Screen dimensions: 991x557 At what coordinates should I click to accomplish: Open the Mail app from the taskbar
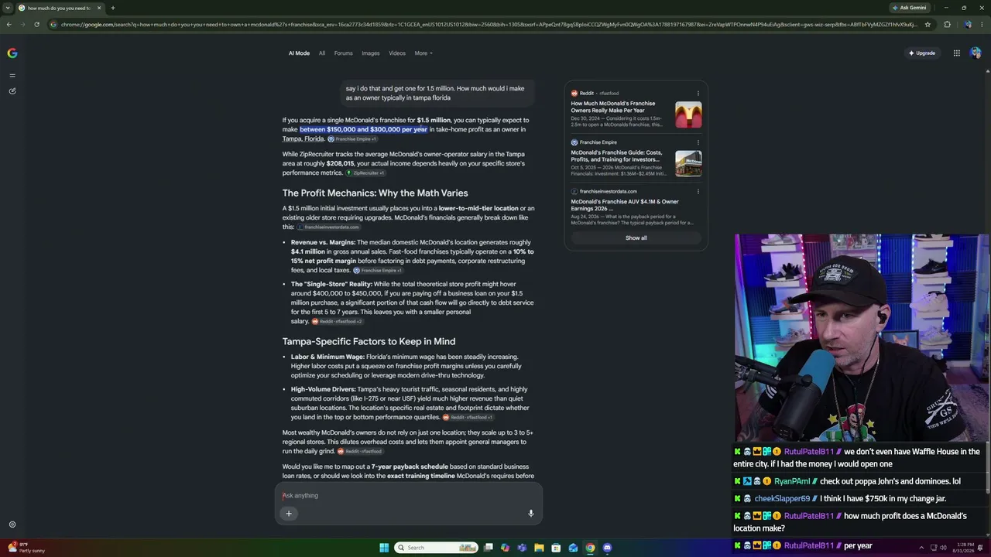(x=573, y=548)
